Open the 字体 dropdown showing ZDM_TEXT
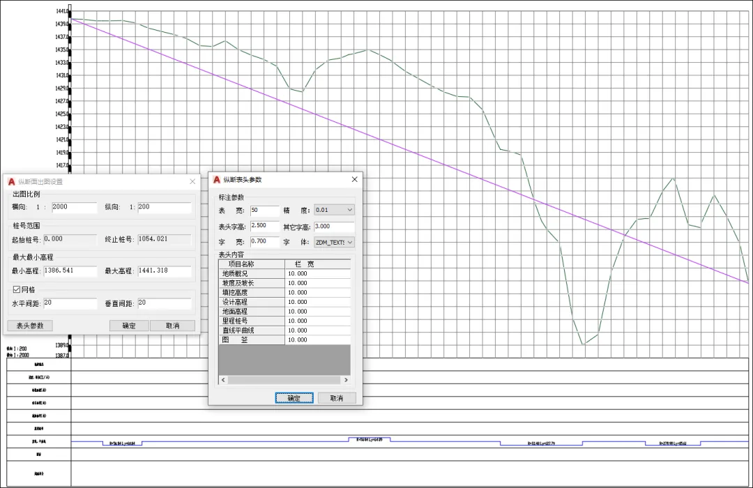753x488 pixels. (334, 242)
